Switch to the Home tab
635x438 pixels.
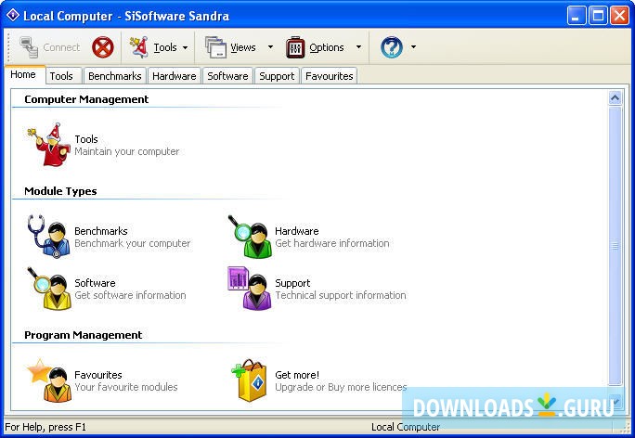23,74
